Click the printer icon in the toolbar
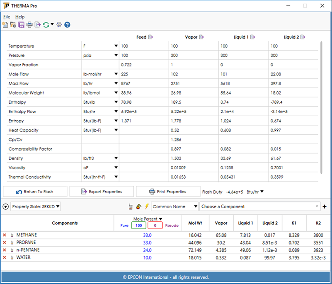 coord(29,25)
